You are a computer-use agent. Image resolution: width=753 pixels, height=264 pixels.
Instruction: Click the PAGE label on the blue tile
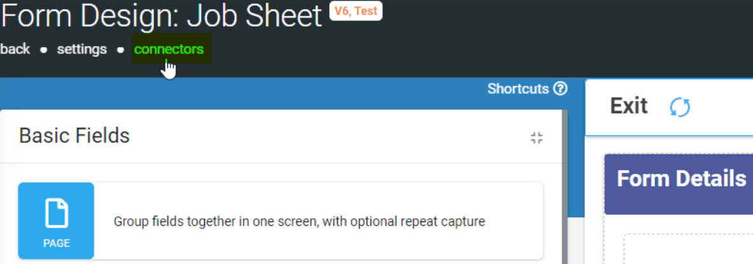[57, 244]
